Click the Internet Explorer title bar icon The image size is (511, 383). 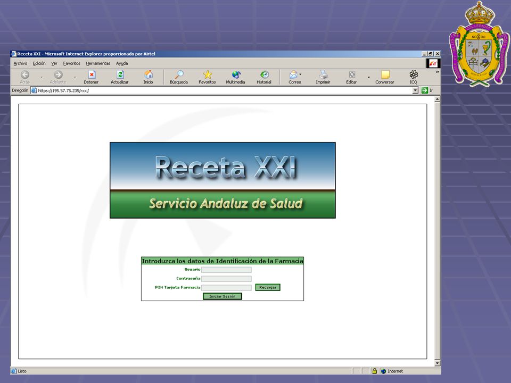click(14, 54)
